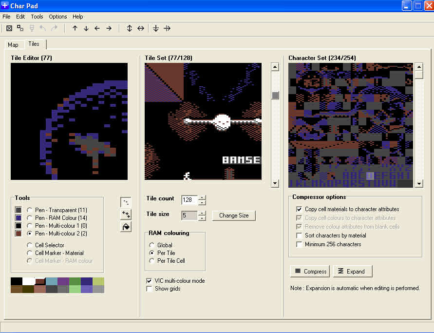Screen dimensions: 434x333
Task: Click the shift up arrow toolbar icon
Action: tap(75, 28)
